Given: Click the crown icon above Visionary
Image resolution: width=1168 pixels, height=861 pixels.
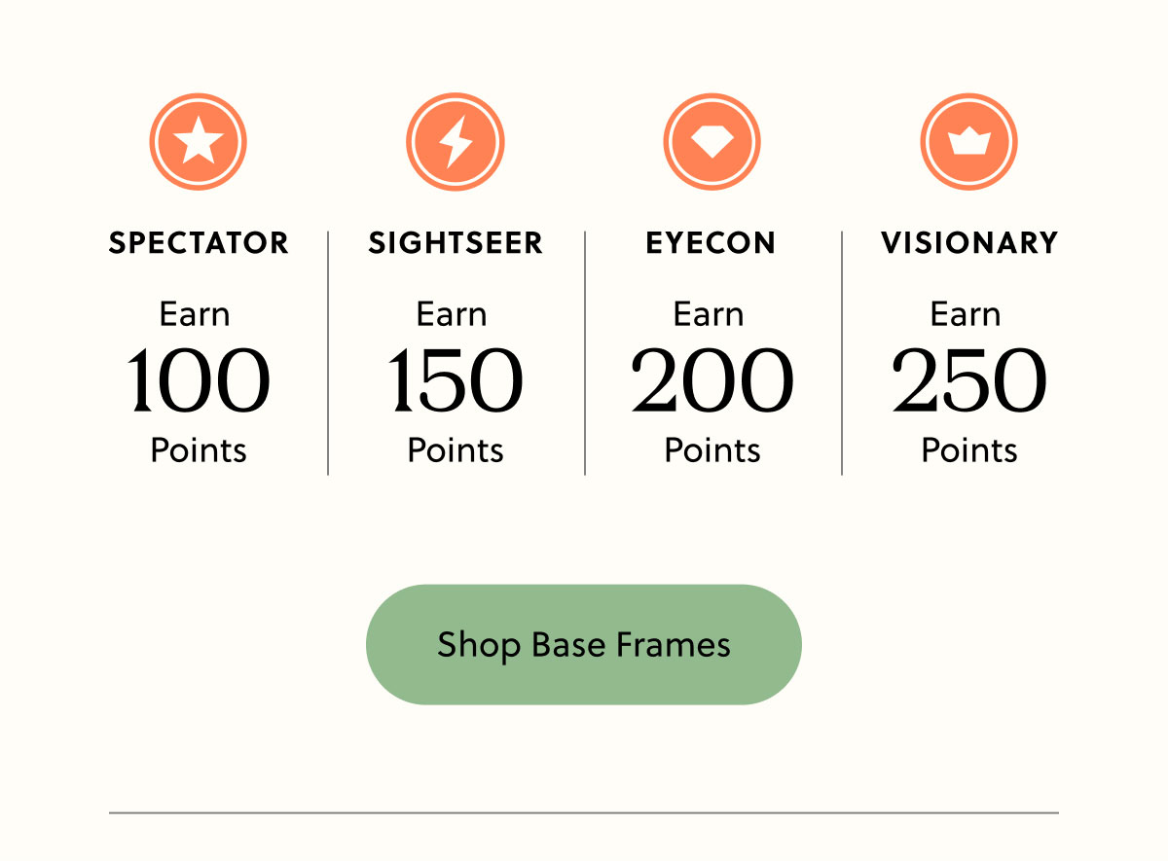Looking at the screenshot, I should point(968,140).
